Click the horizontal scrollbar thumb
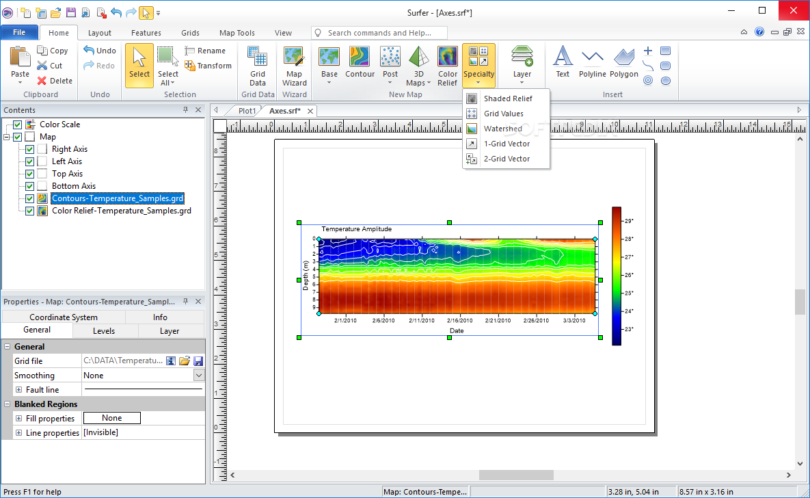 [516, 475]
